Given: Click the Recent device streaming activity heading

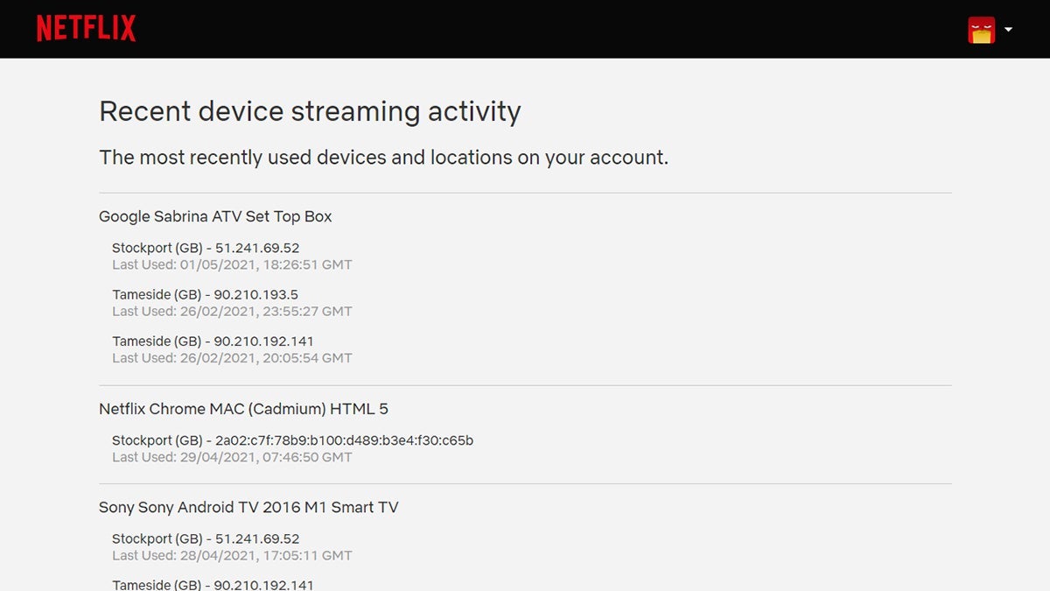Looking at the screenshot, I should click(310, 111).
